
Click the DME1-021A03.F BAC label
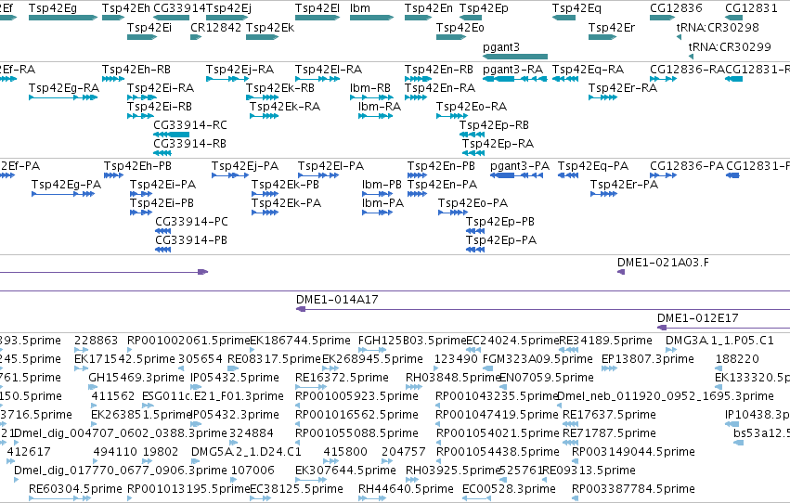point(663,263)
